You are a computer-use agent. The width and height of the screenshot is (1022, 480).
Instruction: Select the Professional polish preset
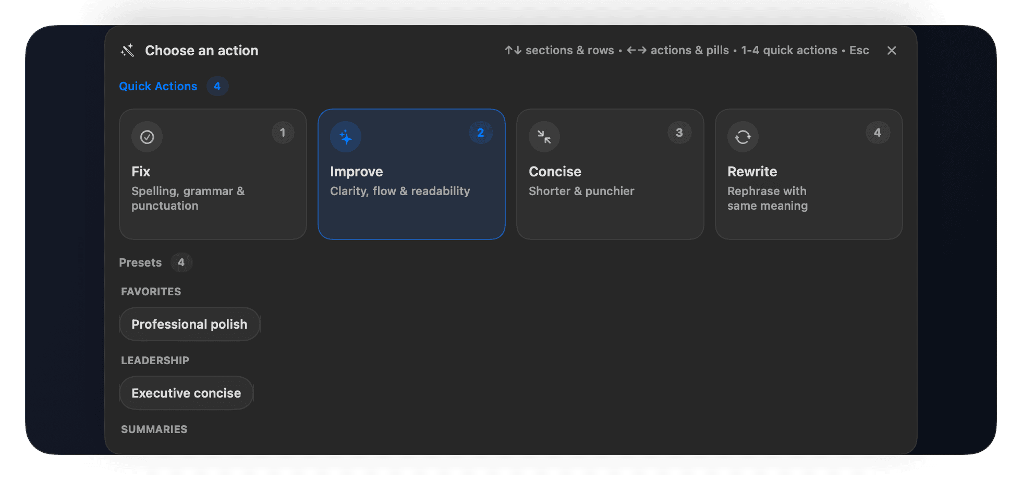click(x=189, y=324)
